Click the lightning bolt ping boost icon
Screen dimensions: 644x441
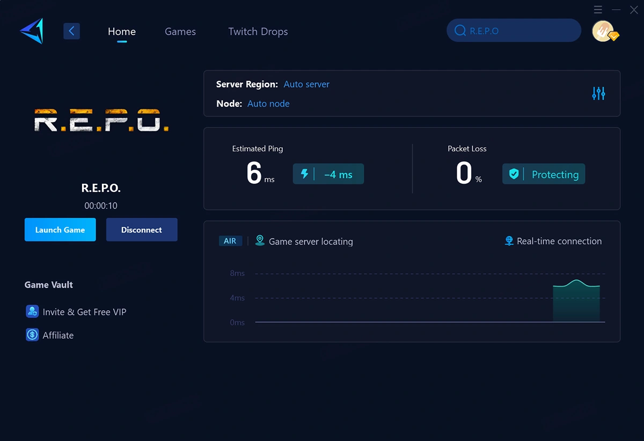tap(304, 174)
